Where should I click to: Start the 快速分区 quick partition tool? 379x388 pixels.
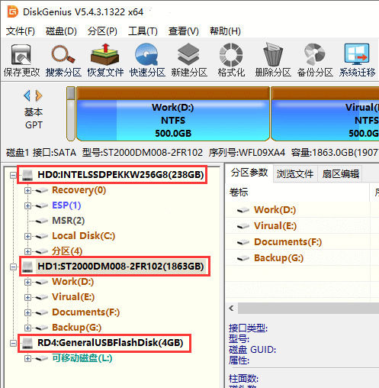pyautogui.click(x=147, y=60)
